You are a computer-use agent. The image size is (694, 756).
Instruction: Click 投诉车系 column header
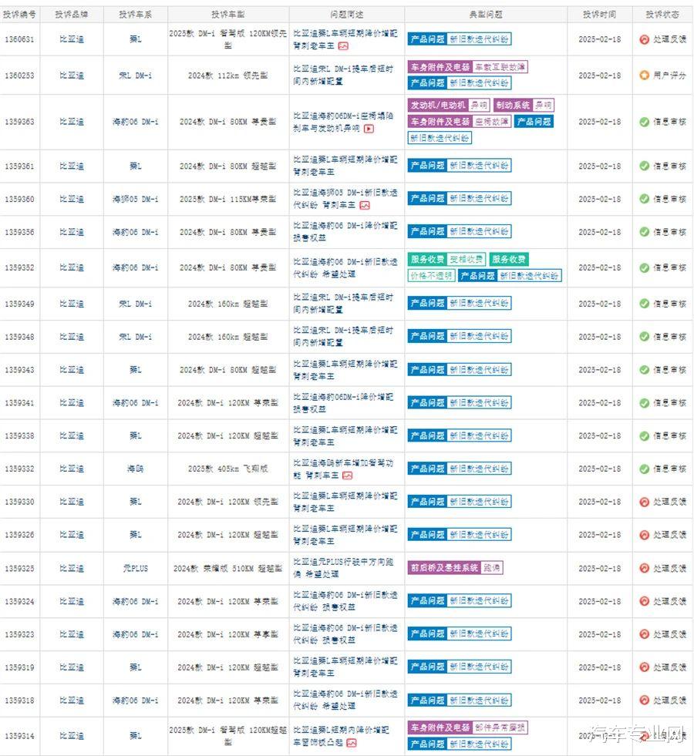[x=136, y=15]
